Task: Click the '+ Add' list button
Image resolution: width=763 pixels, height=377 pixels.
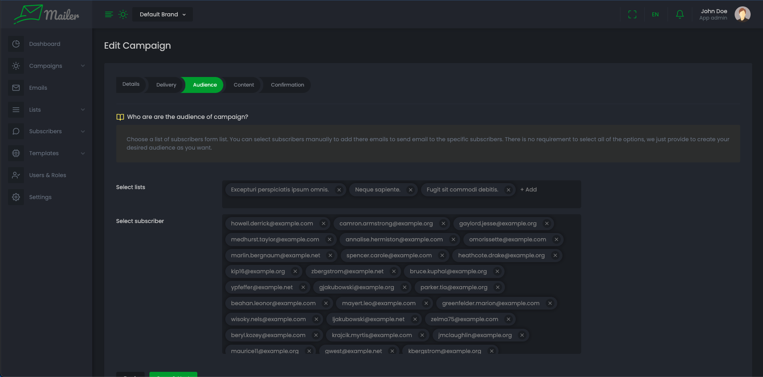Action: (529, 189)
